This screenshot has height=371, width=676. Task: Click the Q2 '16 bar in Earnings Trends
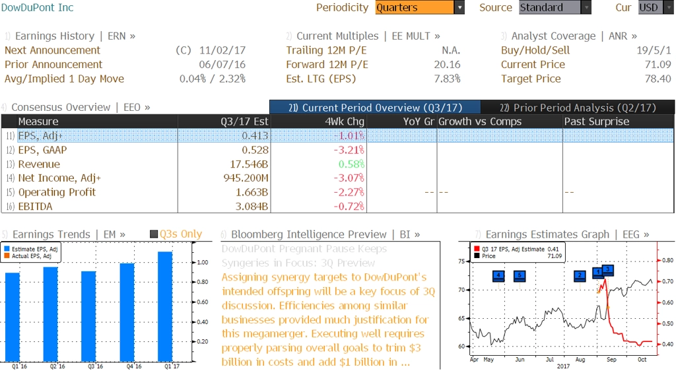tap(50, 314)
